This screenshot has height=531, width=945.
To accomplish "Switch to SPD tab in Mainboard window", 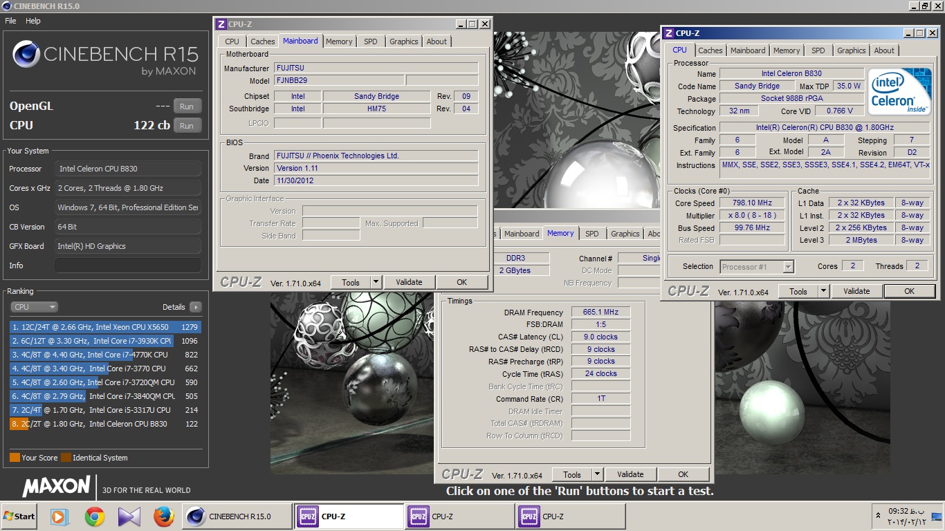I will tap(371, 41).
